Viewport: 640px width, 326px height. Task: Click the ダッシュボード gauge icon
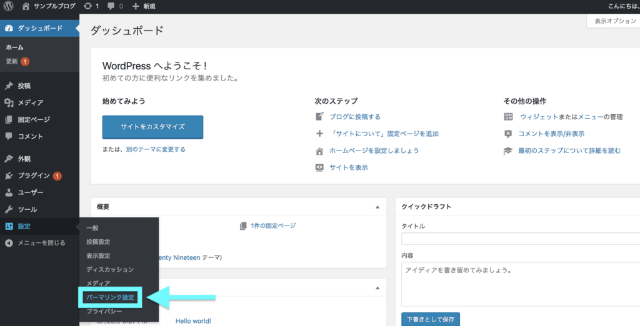pyautogui.click(x=9, y=28)
